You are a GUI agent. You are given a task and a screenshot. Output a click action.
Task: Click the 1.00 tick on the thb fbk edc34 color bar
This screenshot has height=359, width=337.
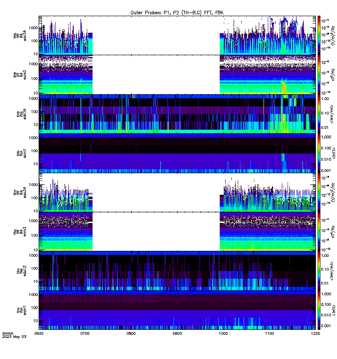pos(325,99)
